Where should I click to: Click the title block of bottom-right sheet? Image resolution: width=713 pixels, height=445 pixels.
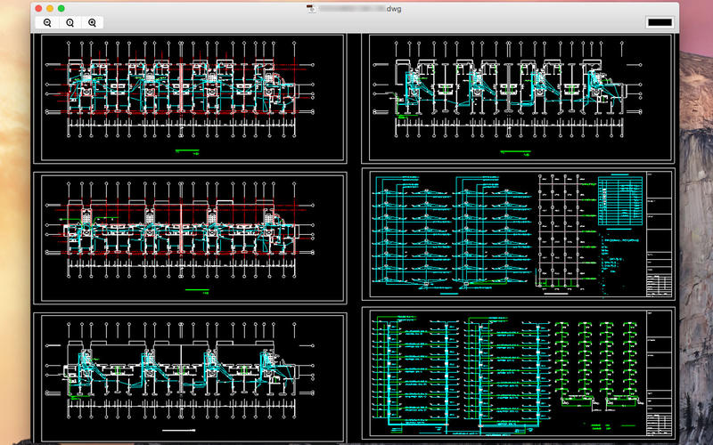659,373
